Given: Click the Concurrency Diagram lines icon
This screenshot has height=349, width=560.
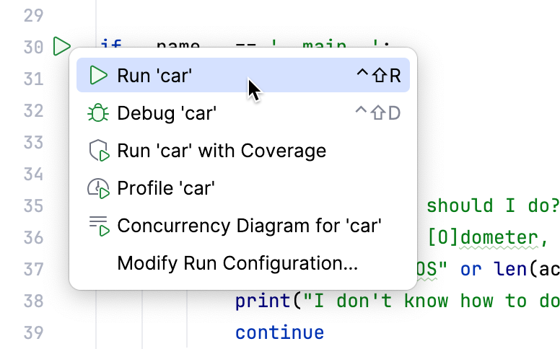Looking at the screenshot, I should click(98, 226).
